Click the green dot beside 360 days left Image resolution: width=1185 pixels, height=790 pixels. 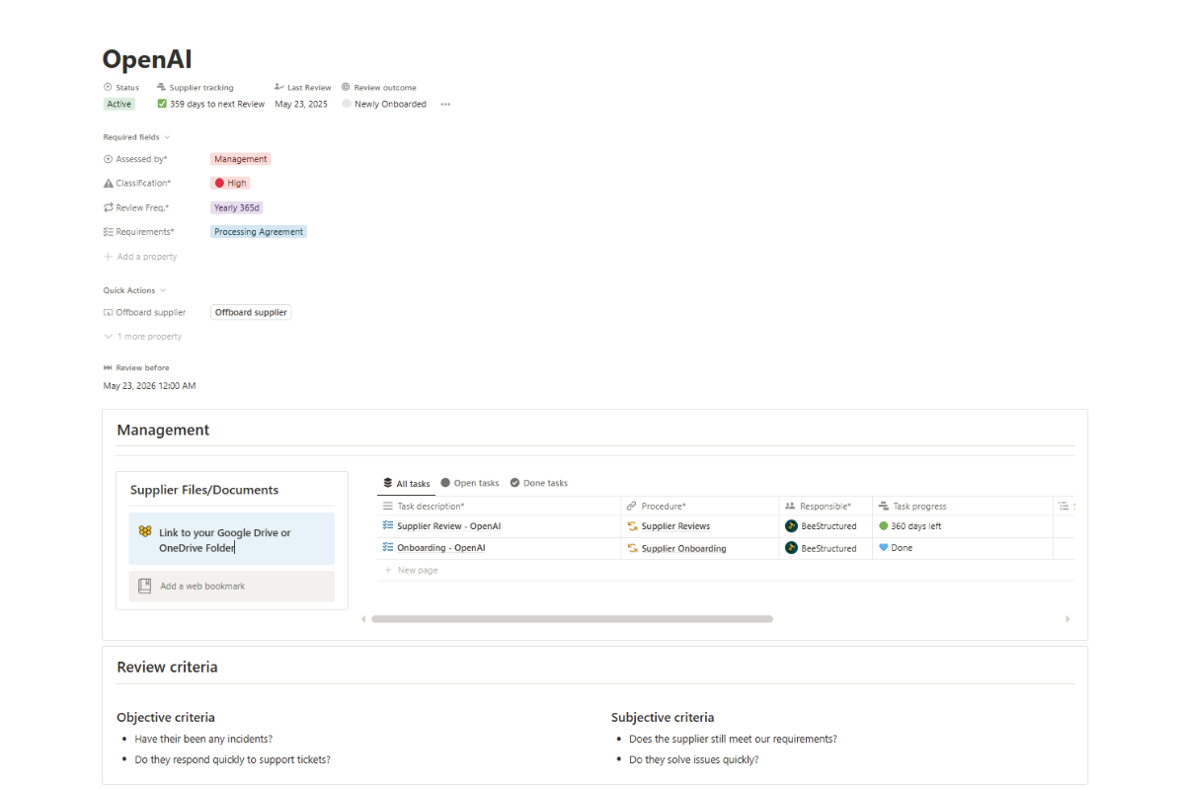click(x=884, y=526)
